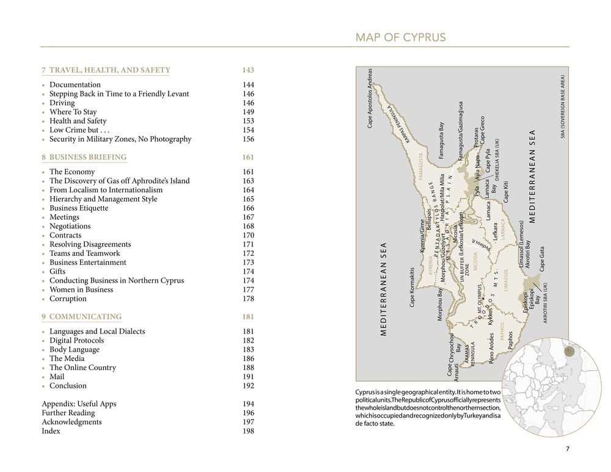This screenshot has width=611, height=472.
Task: Open the Travel, Health, and Safety chapter heading
Action: [106, 70]
